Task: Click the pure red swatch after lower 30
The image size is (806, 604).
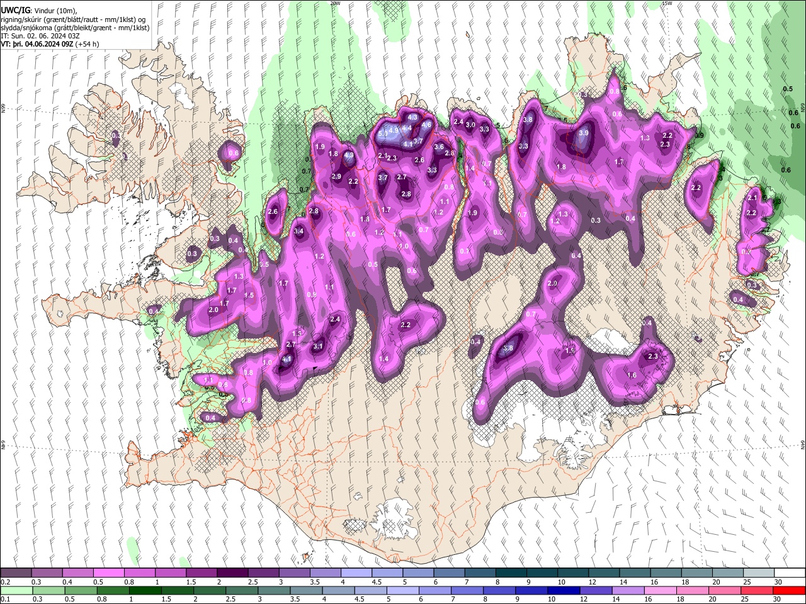Action: tap(789, 590)
